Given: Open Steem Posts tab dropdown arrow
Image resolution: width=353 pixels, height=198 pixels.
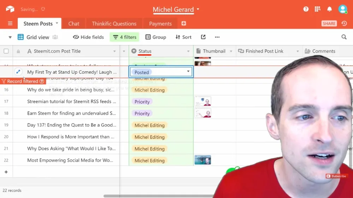Looking at the screenshot, I should [x=57, y=23].
